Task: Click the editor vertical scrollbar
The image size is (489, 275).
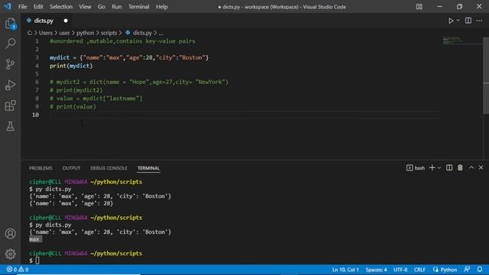Action: [x=486, y=76]
